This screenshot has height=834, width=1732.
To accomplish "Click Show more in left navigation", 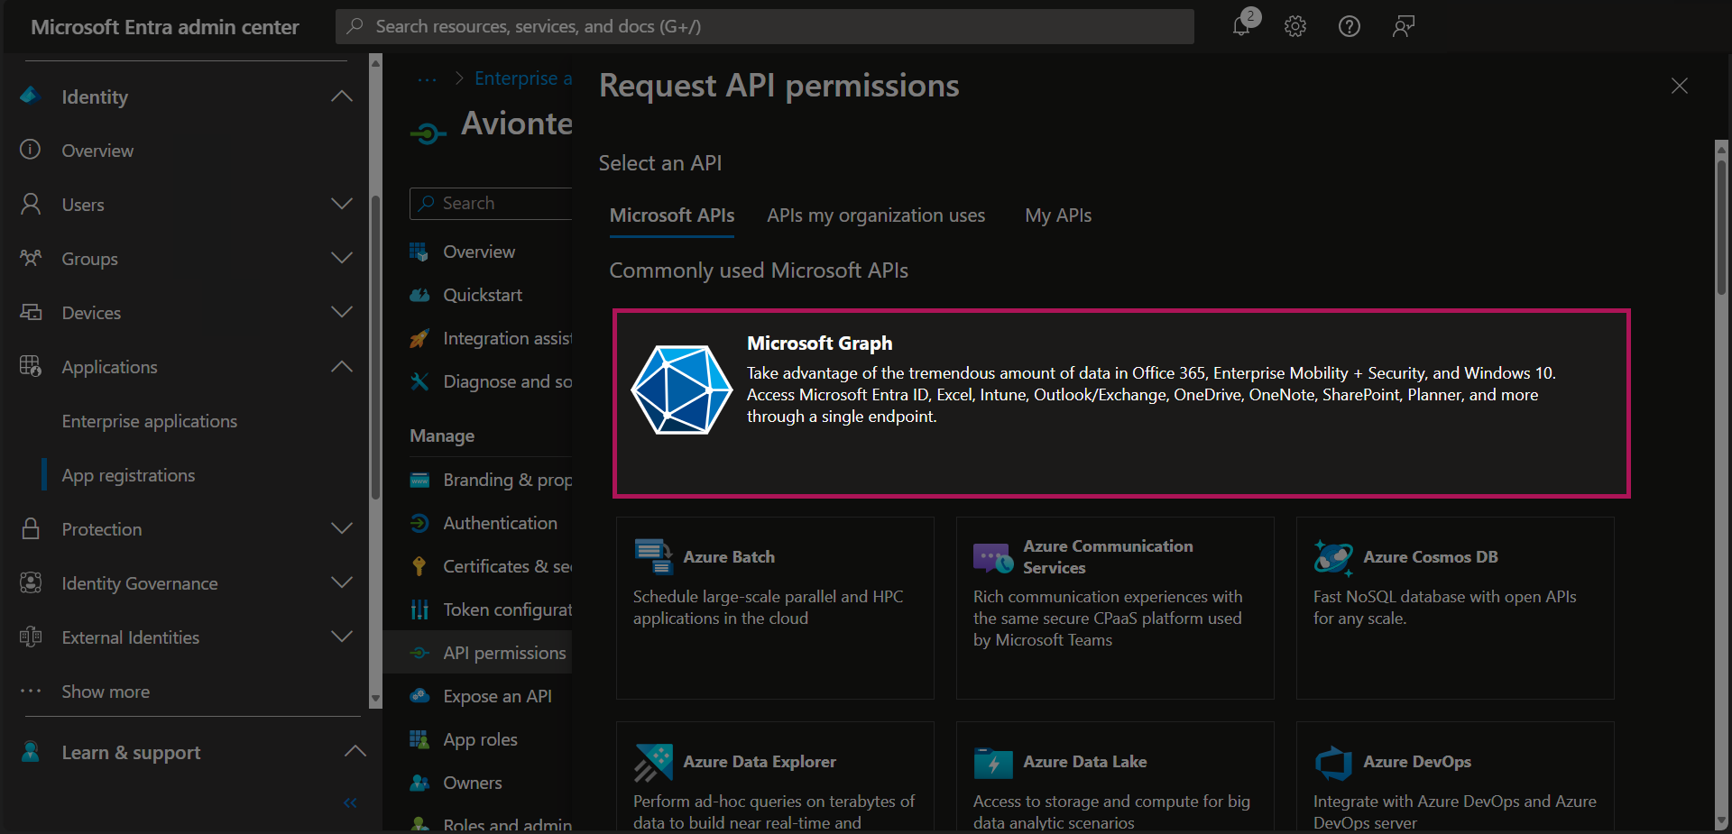I will (106, 692).
